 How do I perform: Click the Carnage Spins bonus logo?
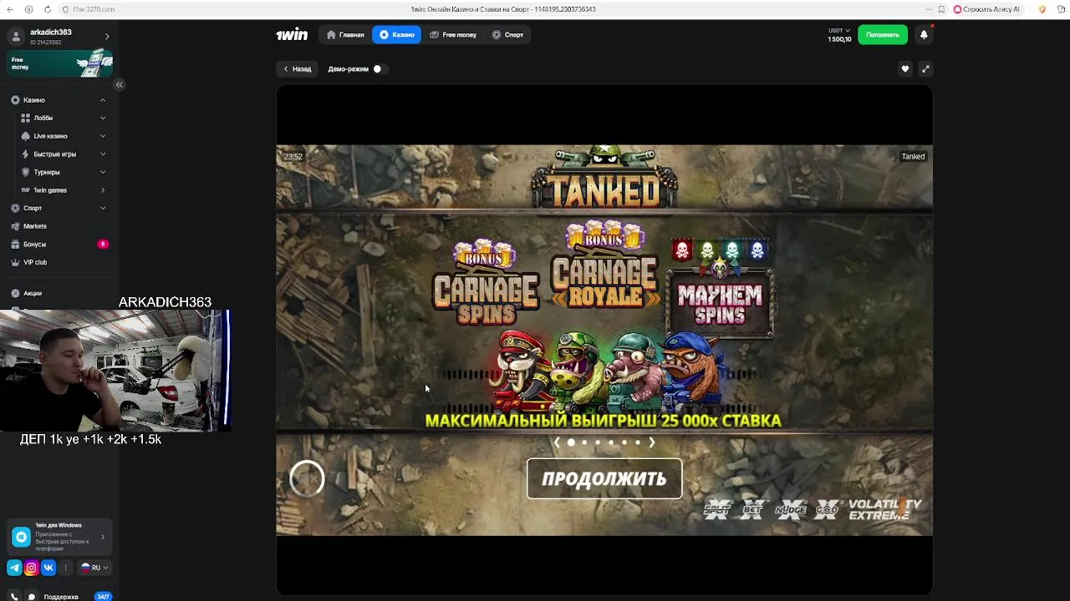tap(486, 284)
